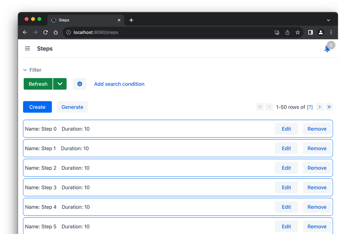Open the tab list chevron dropdown

pos(328,20)
